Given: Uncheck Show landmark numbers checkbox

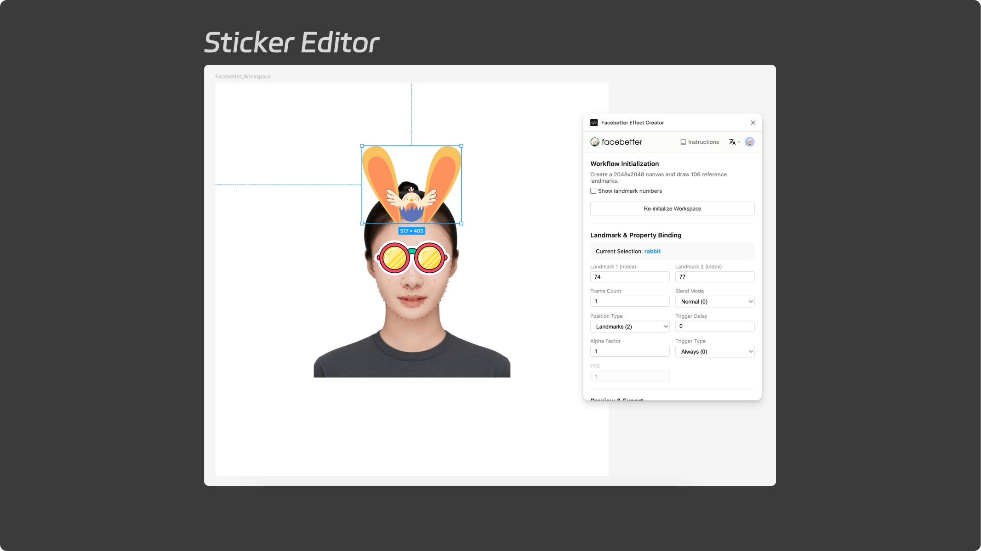Looking at the screenshot, I should pos(593,191).
